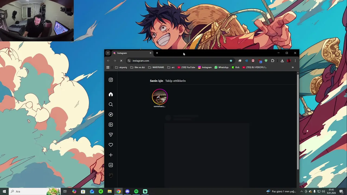
Task: Open the weather widget 'Paz günü 1 mm yağ...'
Action: point(281,191)
